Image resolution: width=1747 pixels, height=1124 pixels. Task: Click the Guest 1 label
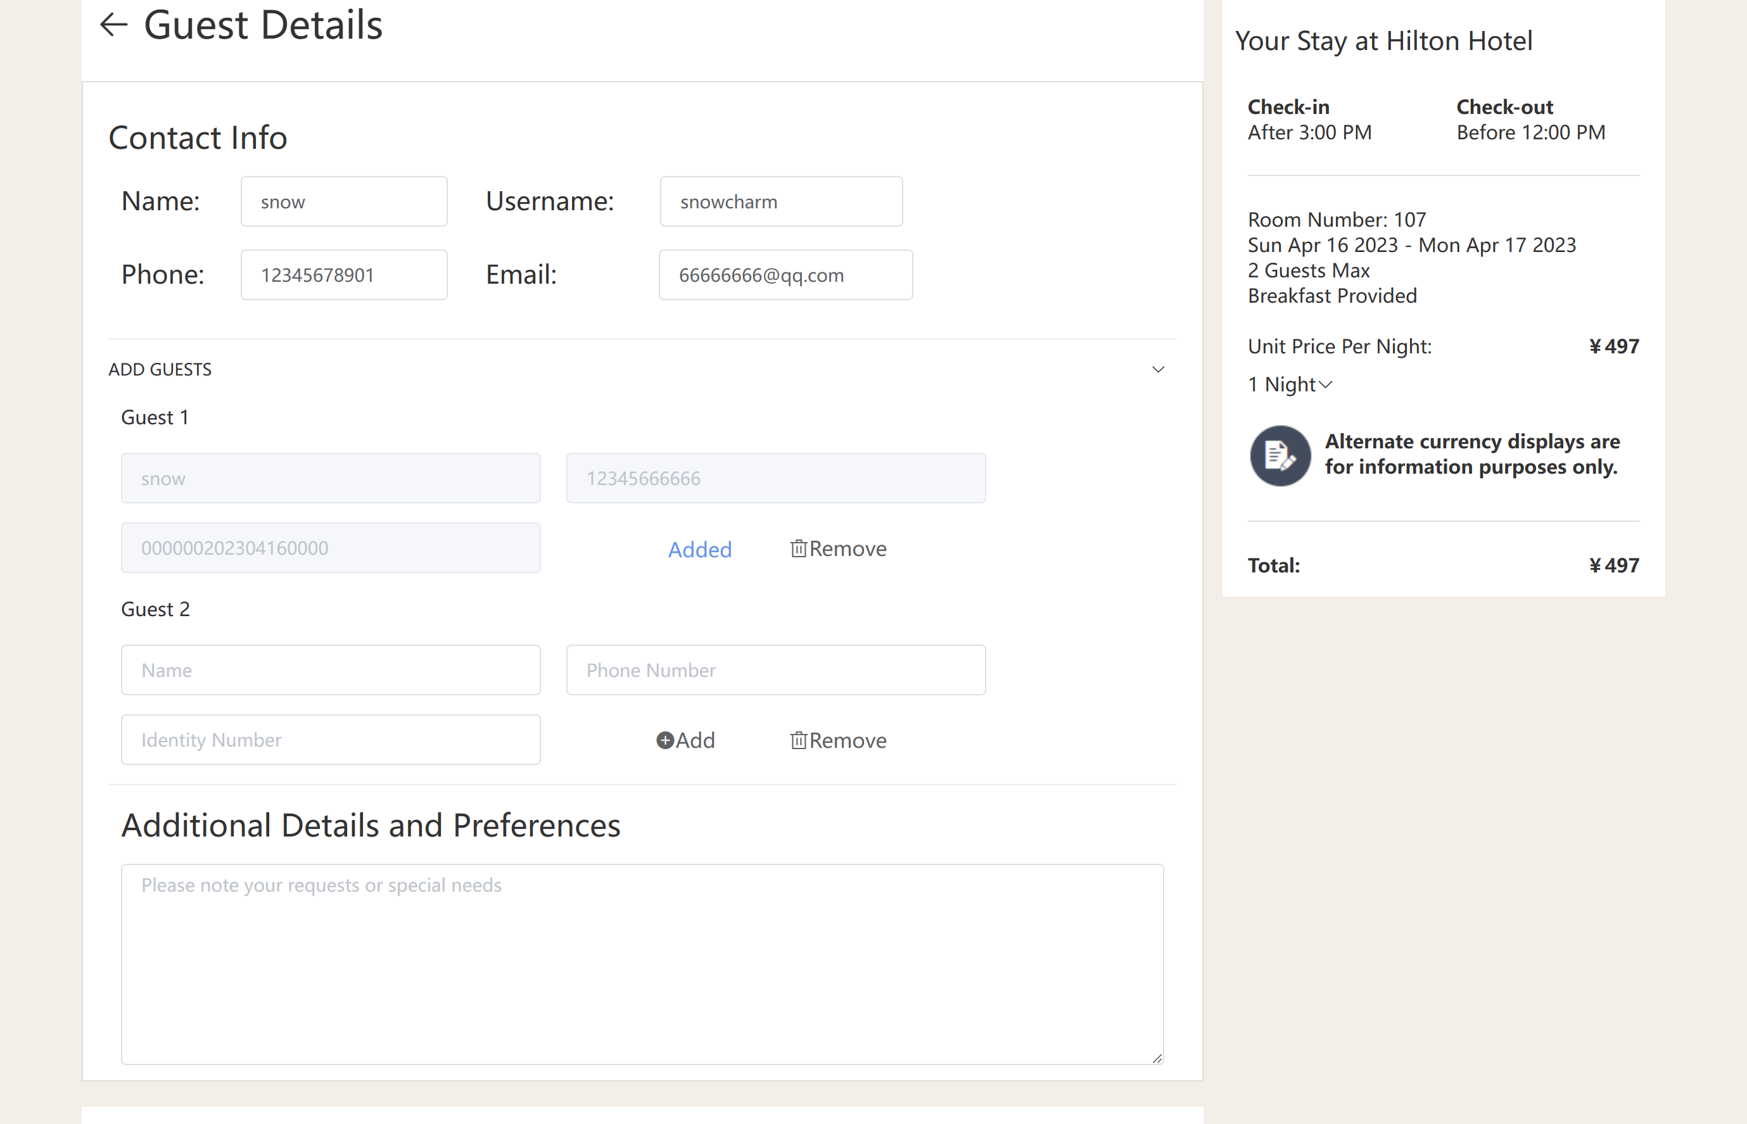tap(155, 417)
